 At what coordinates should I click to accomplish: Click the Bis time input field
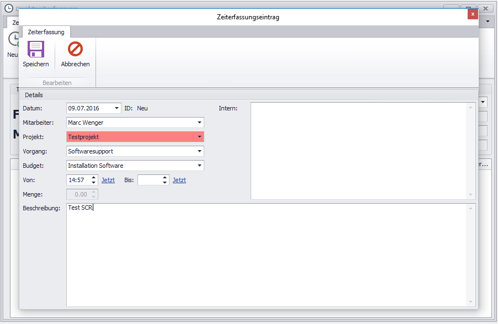149,180
